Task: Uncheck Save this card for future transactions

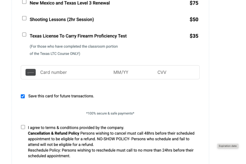Action: [x=23, y=96]
